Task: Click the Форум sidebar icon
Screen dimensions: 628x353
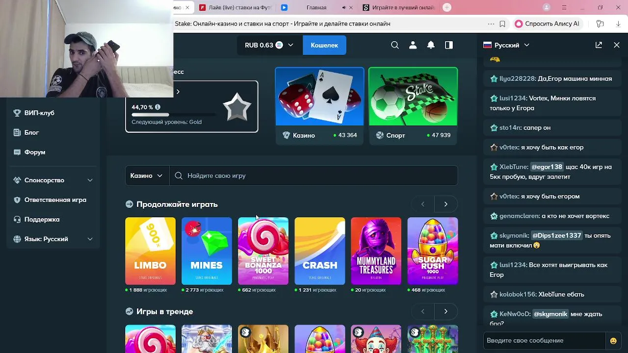Action: coord(17,152)
